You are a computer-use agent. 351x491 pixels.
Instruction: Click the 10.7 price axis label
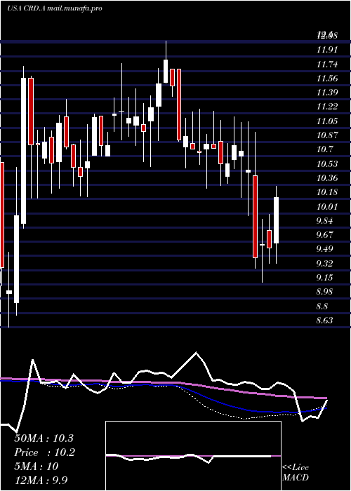pos(324,149)
